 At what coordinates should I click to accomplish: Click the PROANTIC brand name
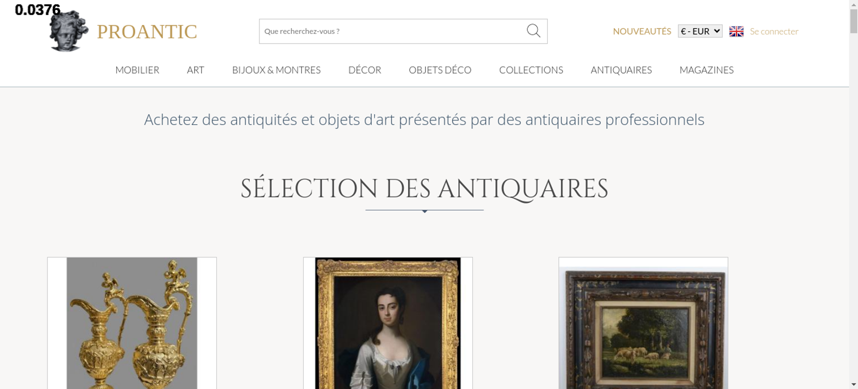147,32
